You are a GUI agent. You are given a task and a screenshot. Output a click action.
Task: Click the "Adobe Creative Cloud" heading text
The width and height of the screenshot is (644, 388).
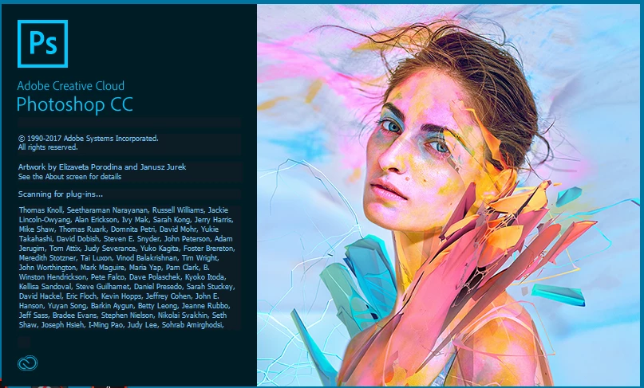71,86
